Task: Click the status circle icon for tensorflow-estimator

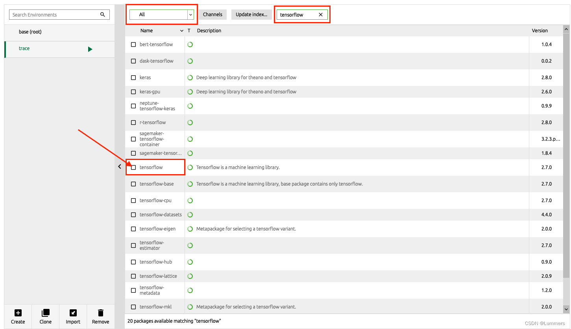Action: coord(190,245)
